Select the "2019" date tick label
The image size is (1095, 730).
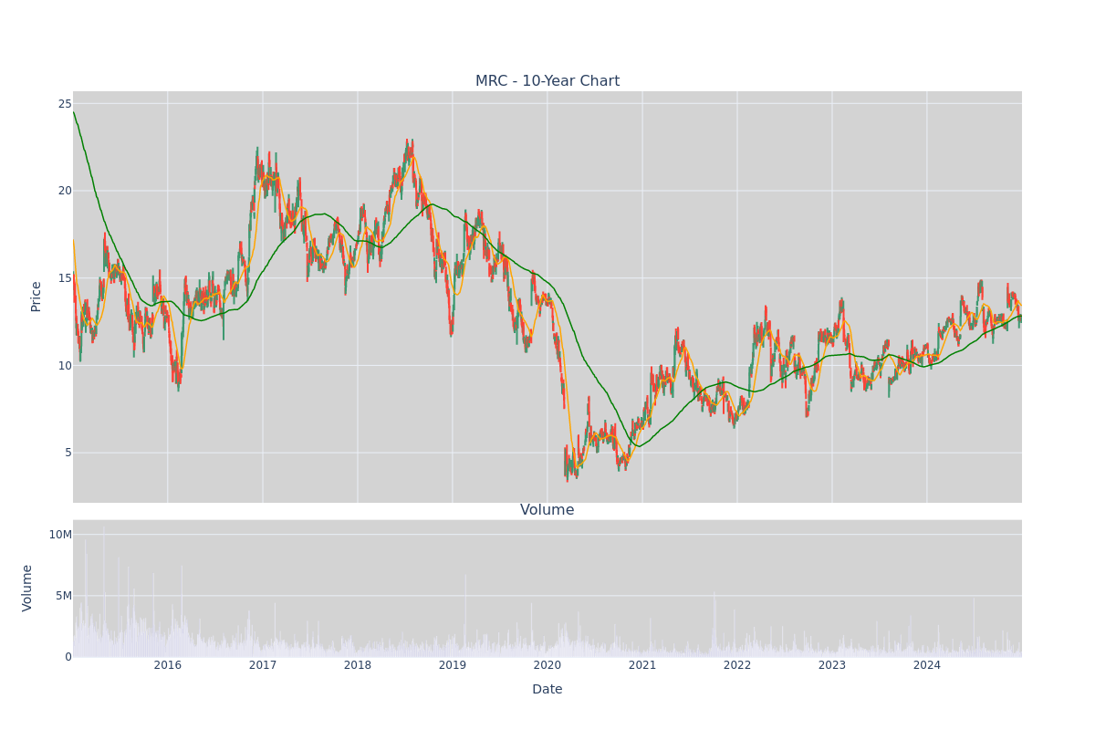(453, 665)
